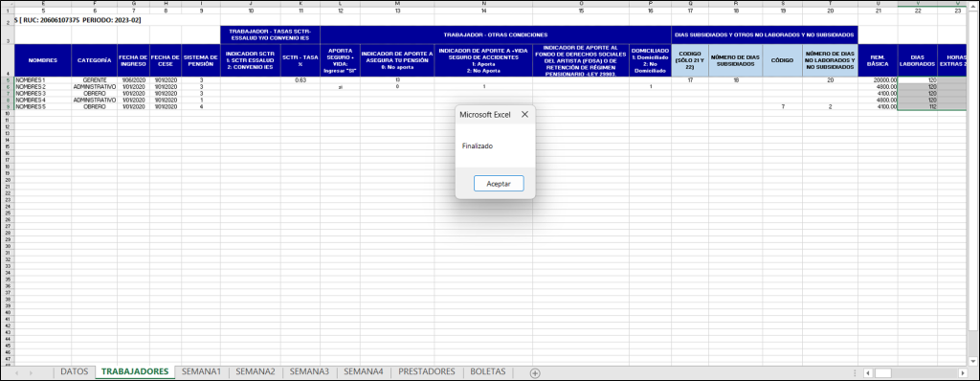
Task: Click the GERENTE category cell
Action: pyautogui.click(x=95, y=80)
